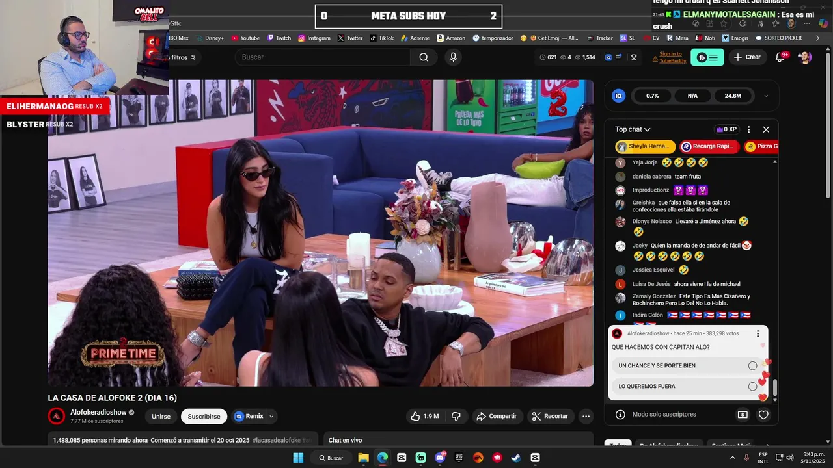Open the Remix dropdown arrow

click(x=271, y=416)
